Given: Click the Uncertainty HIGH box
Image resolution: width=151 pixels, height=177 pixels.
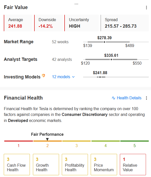Looking at the screenshot, I should (x=82, y=23).
